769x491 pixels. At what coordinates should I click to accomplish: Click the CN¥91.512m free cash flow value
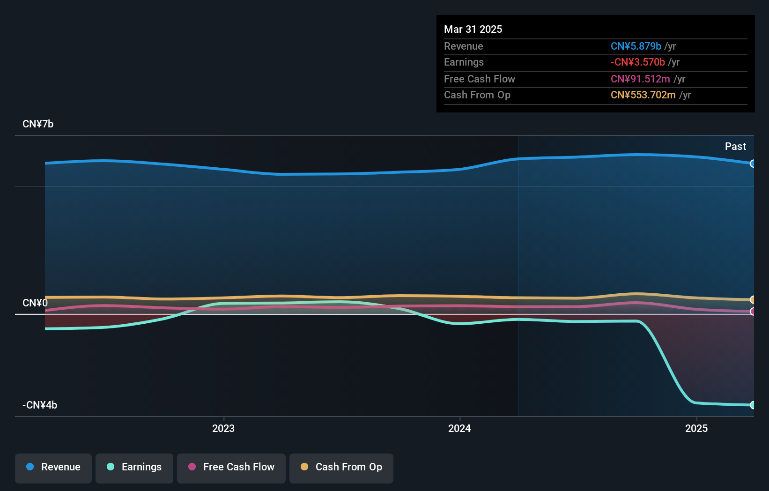(x=640, y=79)
